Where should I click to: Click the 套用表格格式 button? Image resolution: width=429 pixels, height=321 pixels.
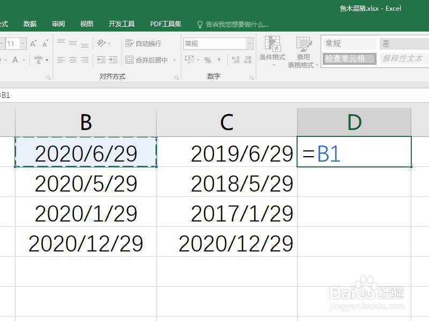coord(304,51)
